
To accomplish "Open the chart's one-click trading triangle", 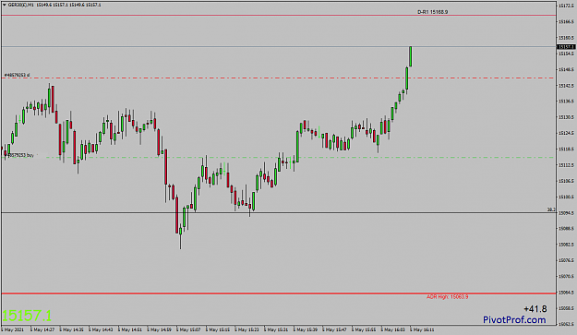I will [4, 5].
